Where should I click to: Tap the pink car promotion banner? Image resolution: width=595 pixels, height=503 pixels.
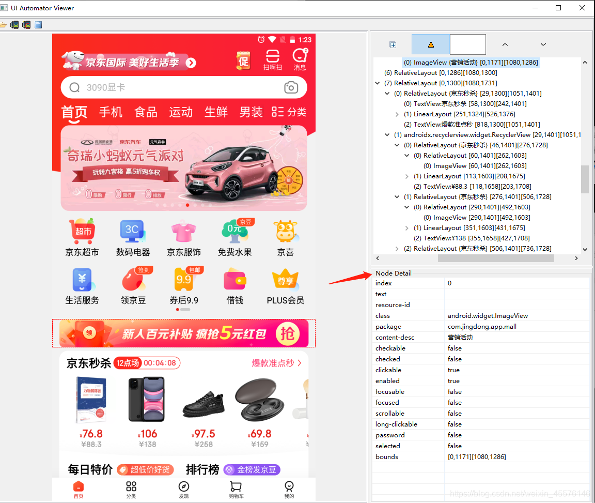point(184,168)
